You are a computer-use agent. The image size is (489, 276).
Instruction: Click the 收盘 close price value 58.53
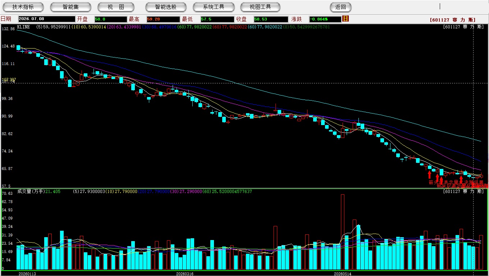click(271, 19)
